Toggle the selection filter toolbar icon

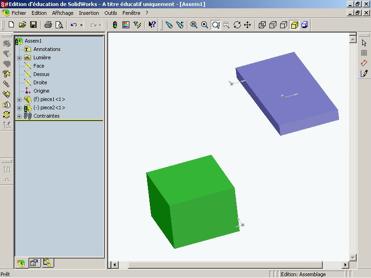click(137, 25)
